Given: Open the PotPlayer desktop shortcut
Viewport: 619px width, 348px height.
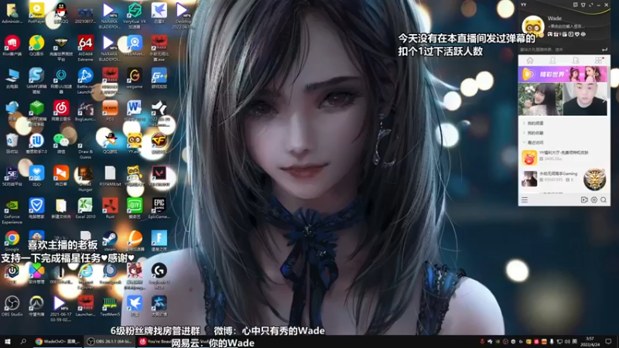Looking at the screenshot, I should point(36,12).
